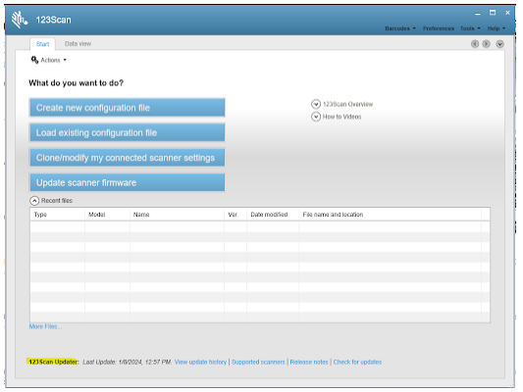Click Load existing configuration file button
This screenshot has height=392, width=523.
(x=128, y=132)
